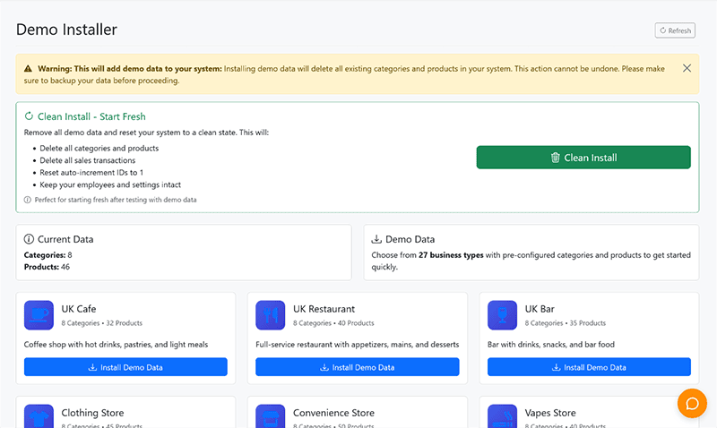
Task: Install Demo Data for UK Bar
Action: 589,367
